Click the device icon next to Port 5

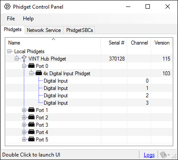point(31,139)
